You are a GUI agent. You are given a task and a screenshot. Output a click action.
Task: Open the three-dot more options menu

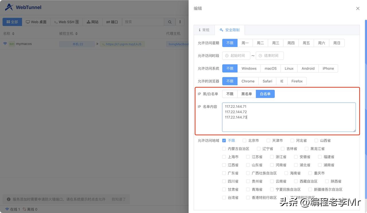(x=180, y=22)
